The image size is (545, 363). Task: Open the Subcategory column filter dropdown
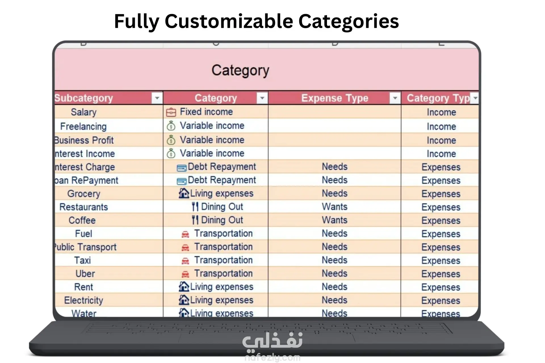click(157, 98)
